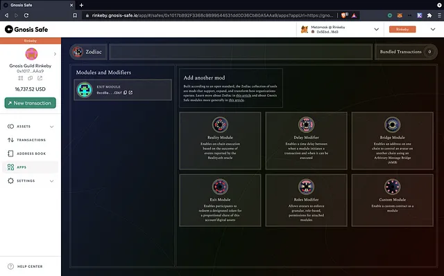Click the Gnosis Safe logo
The width and height of the screenshot is (444, 276).
point(26,29)
